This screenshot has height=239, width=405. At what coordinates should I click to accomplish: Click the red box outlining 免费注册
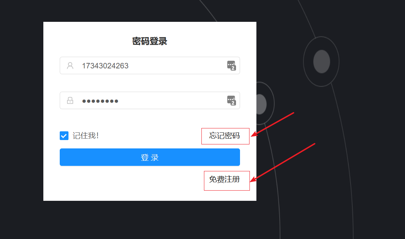pos(227,181)
